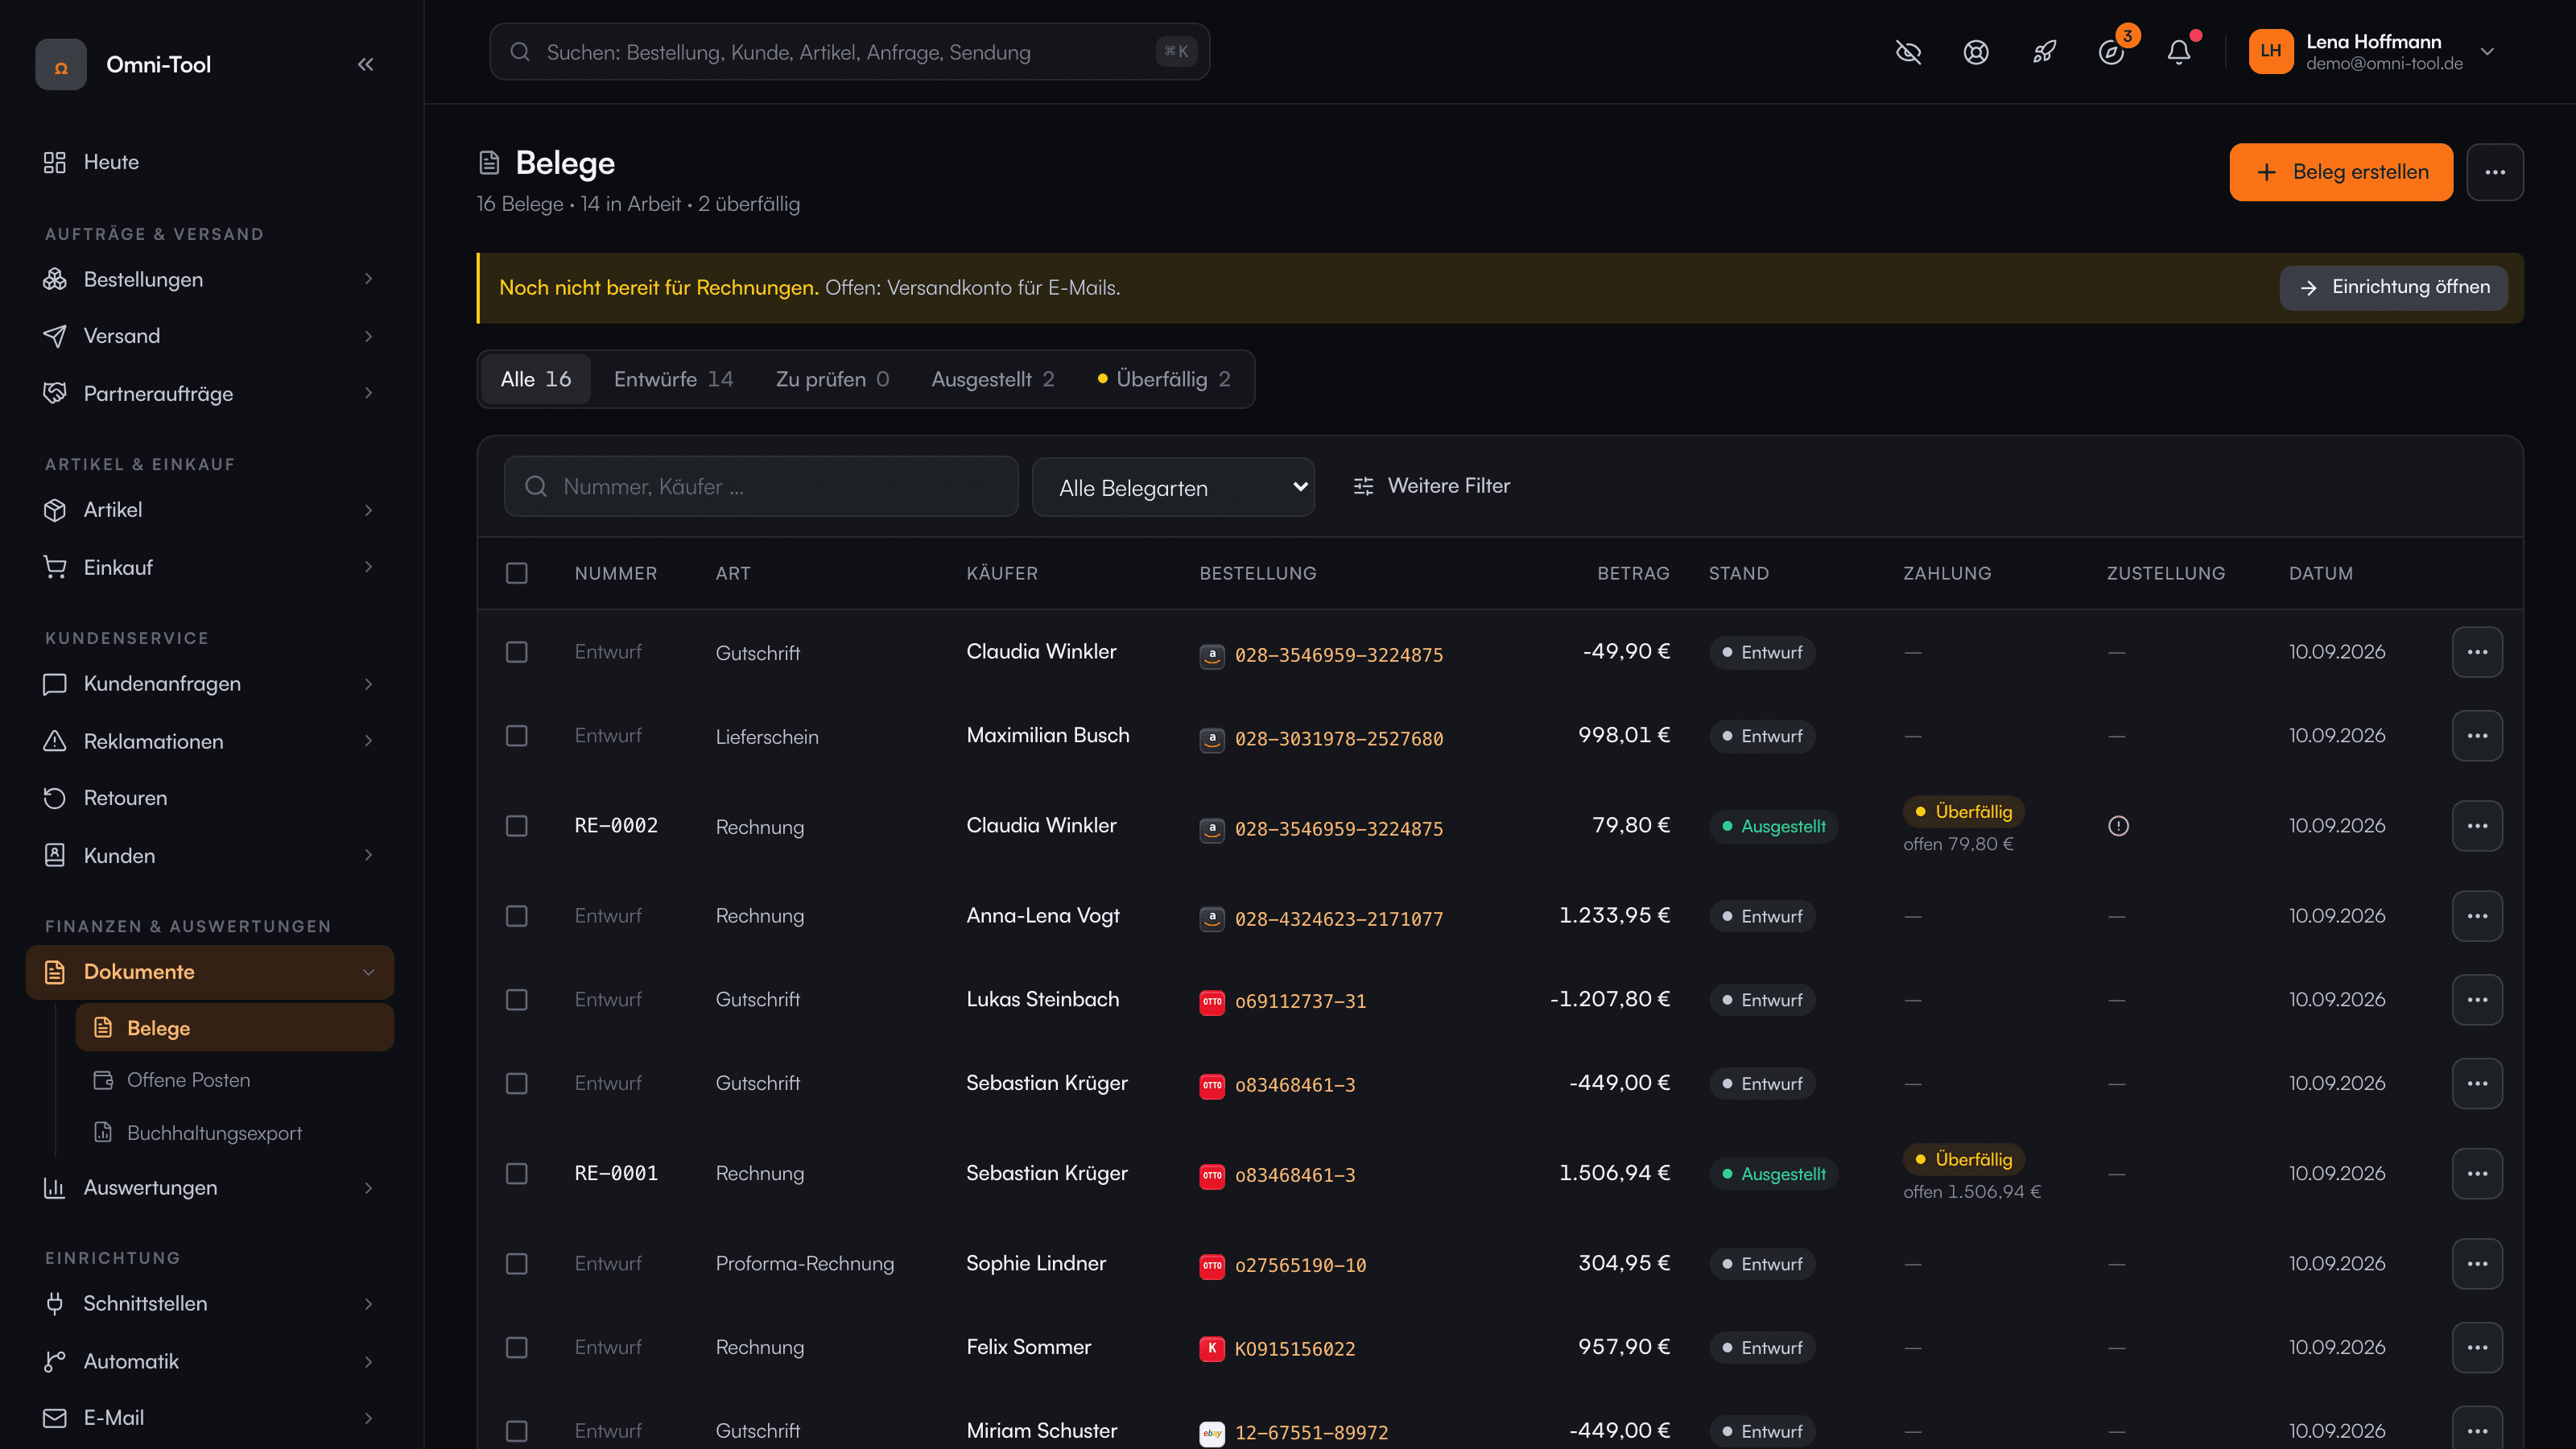Viewport: 2576px width, 1449px height.
Task: Expand the user account menu chevron
Action: 2487,52
